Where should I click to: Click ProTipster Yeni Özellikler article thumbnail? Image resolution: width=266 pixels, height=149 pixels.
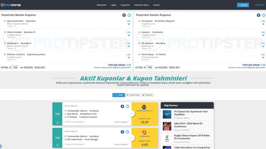[167, 114]
